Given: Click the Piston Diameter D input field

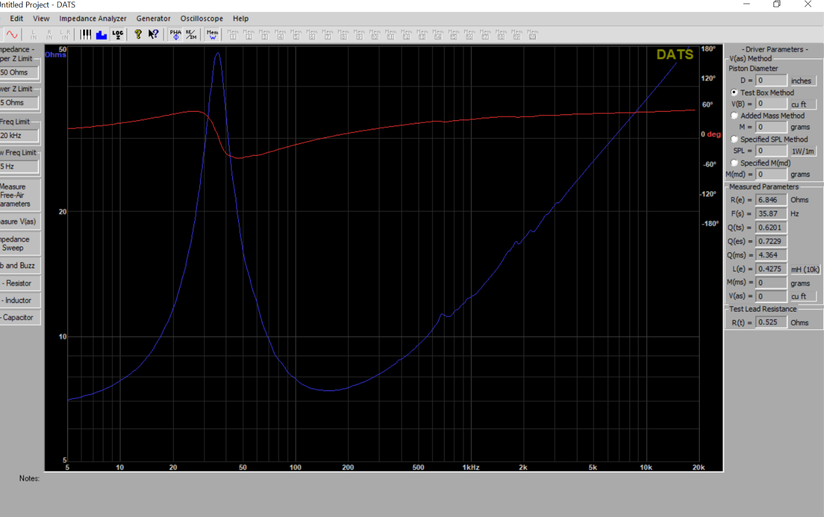Looking at the screenshot, I should click(x=771, y=80).
